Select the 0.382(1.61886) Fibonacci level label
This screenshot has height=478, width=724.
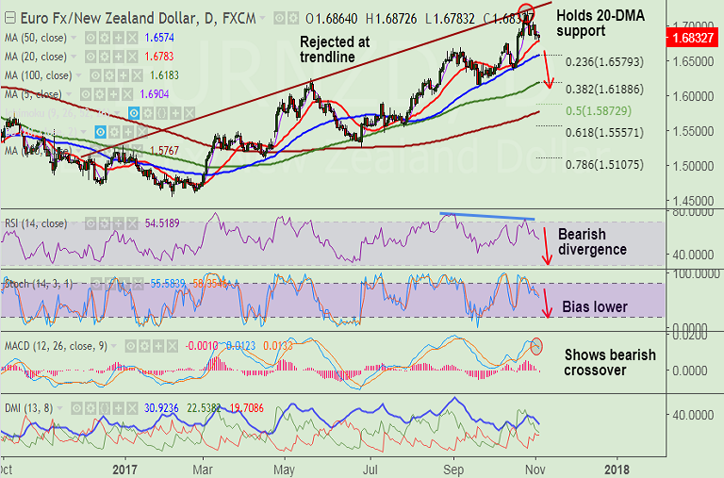604,90
